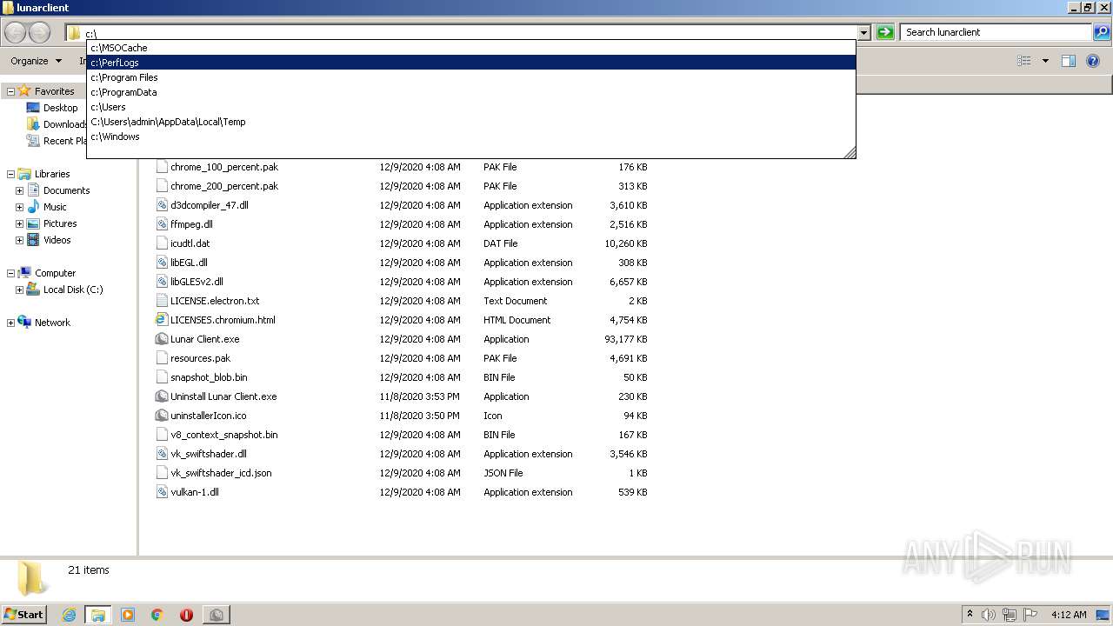Select the v8_context_snapshot.bin file

pos(224,435)
